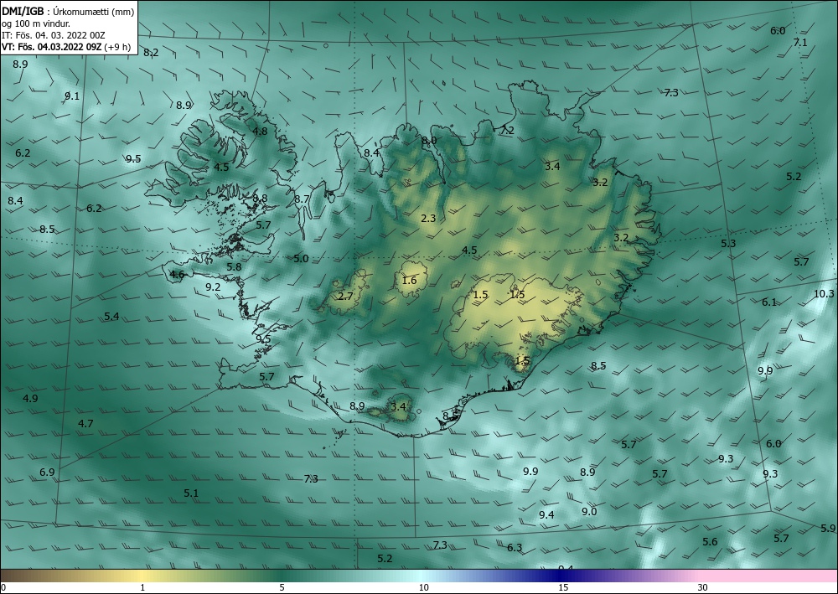Click the color scale label 10
The image size is (838, 594).
(423, 587)
